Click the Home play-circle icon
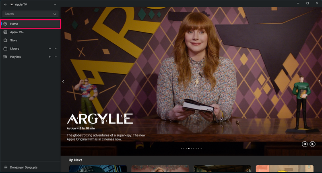The image size is (322, 173). (5, 24)
